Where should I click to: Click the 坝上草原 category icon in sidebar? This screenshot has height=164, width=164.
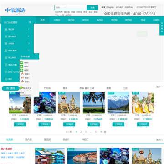click(6, 58)
